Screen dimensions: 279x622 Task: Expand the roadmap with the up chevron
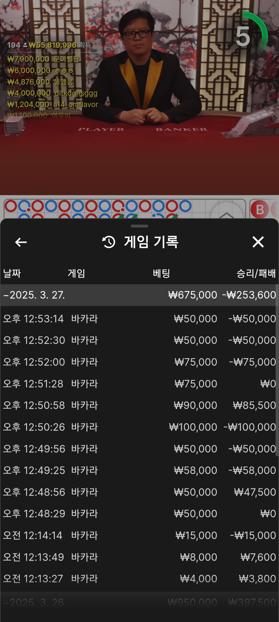coord(227,213)
